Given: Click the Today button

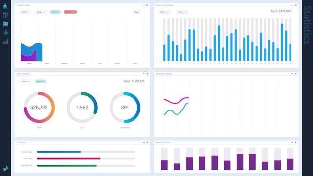Looking at the screenshot, I should point(137,12).
